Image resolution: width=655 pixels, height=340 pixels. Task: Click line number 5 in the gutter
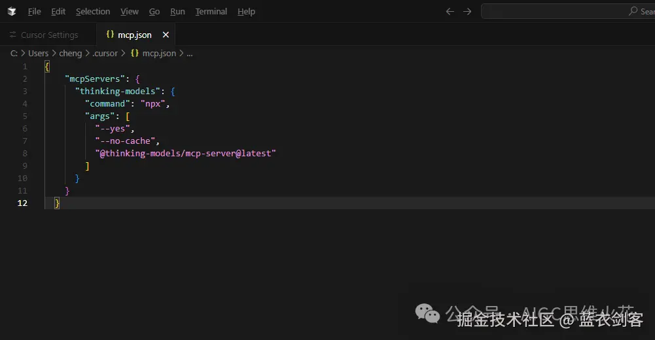coord(25,116)
